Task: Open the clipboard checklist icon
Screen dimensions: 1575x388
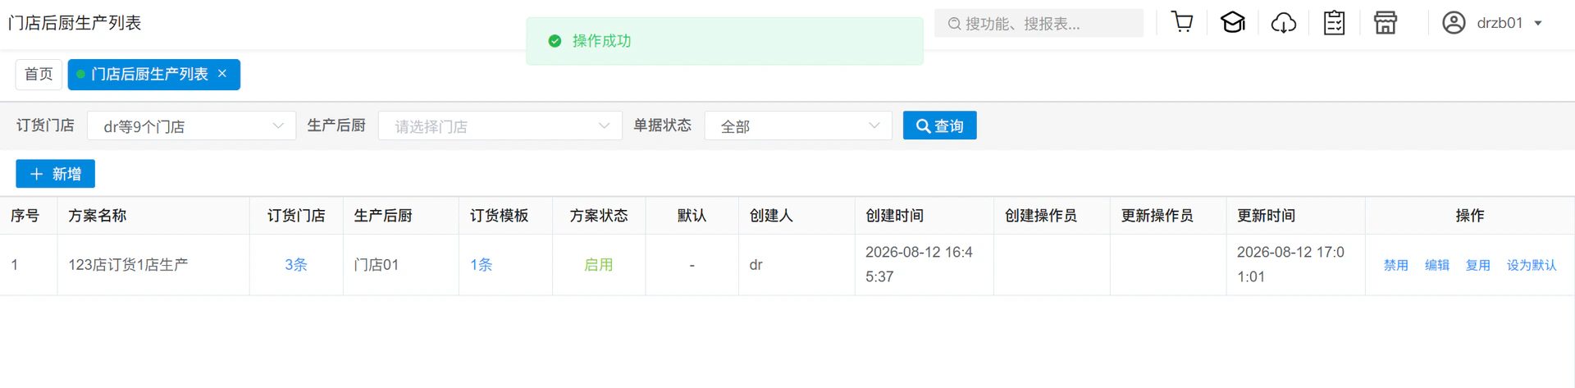Action: pos(1335,23)
